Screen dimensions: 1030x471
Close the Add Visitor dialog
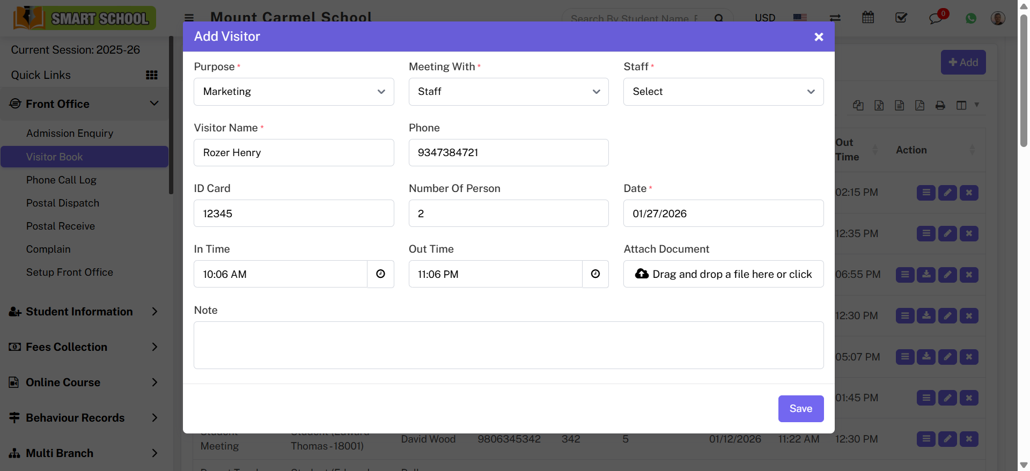point(818,37)
